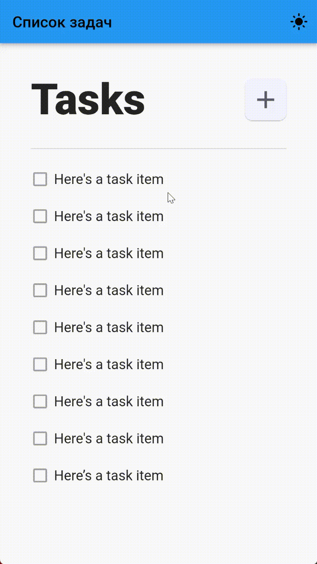Viewport: 317px width, 564px height.
Task: Toggle dark mode using the sun icon
Action: 299,21
